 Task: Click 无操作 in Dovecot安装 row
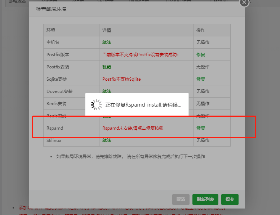[203, 91]
